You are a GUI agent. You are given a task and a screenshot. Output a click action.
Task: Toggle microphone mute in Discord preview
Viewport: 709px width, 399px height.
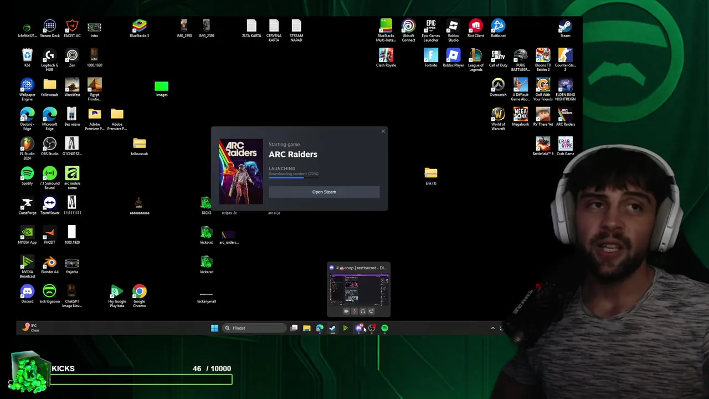[x=354, y=311]
